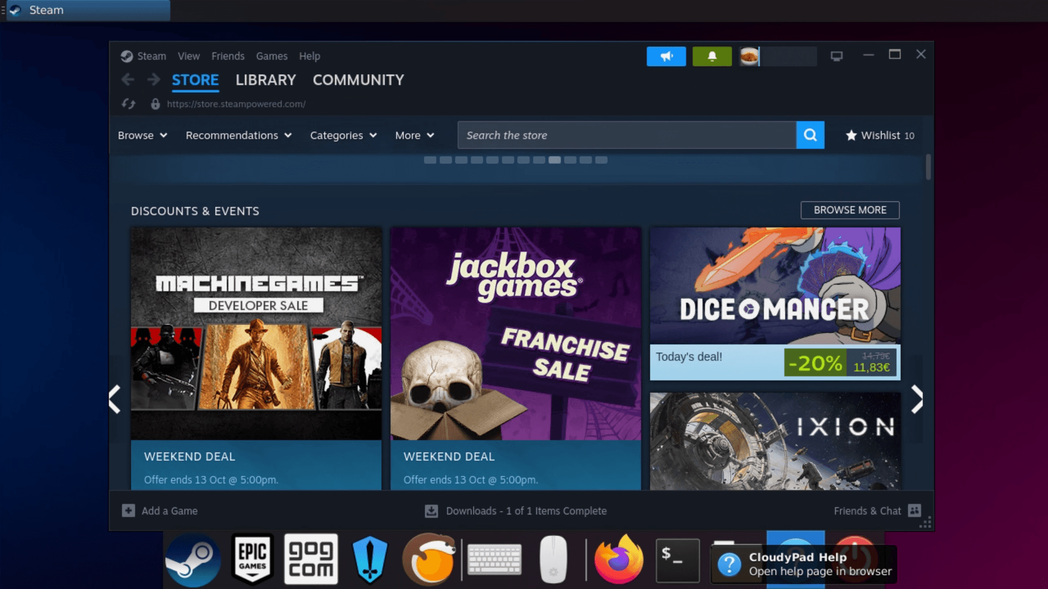Click the page reload arrows icon

point(128,104)
